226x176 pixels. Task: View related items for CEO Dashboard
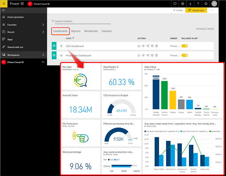(148, 46)
